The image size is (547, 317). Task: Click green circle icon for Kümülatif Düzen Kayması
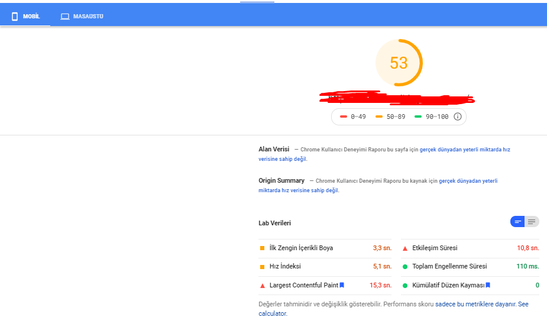tap(405, 286)
